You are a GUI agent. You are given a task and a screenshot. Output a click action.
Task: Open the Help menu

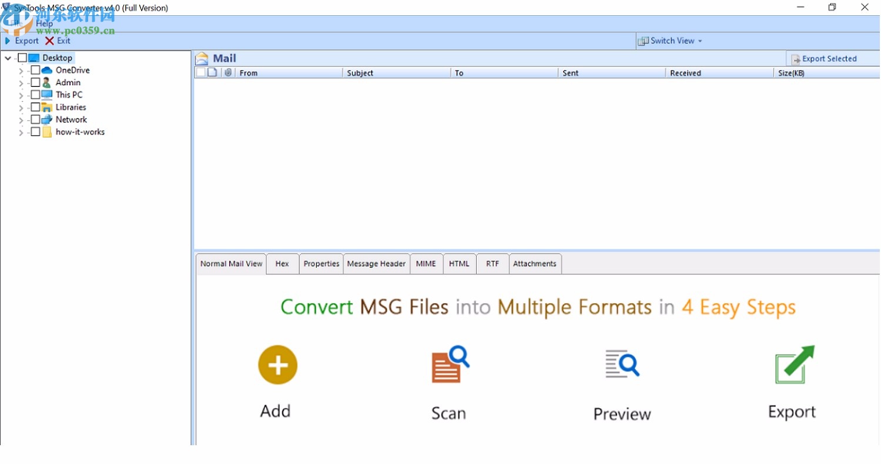pyautogui.click(x=44, y=23)
